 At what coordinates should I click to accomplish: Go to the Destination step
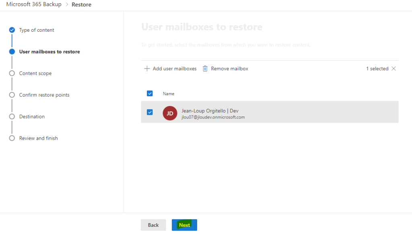pos(32,117)
